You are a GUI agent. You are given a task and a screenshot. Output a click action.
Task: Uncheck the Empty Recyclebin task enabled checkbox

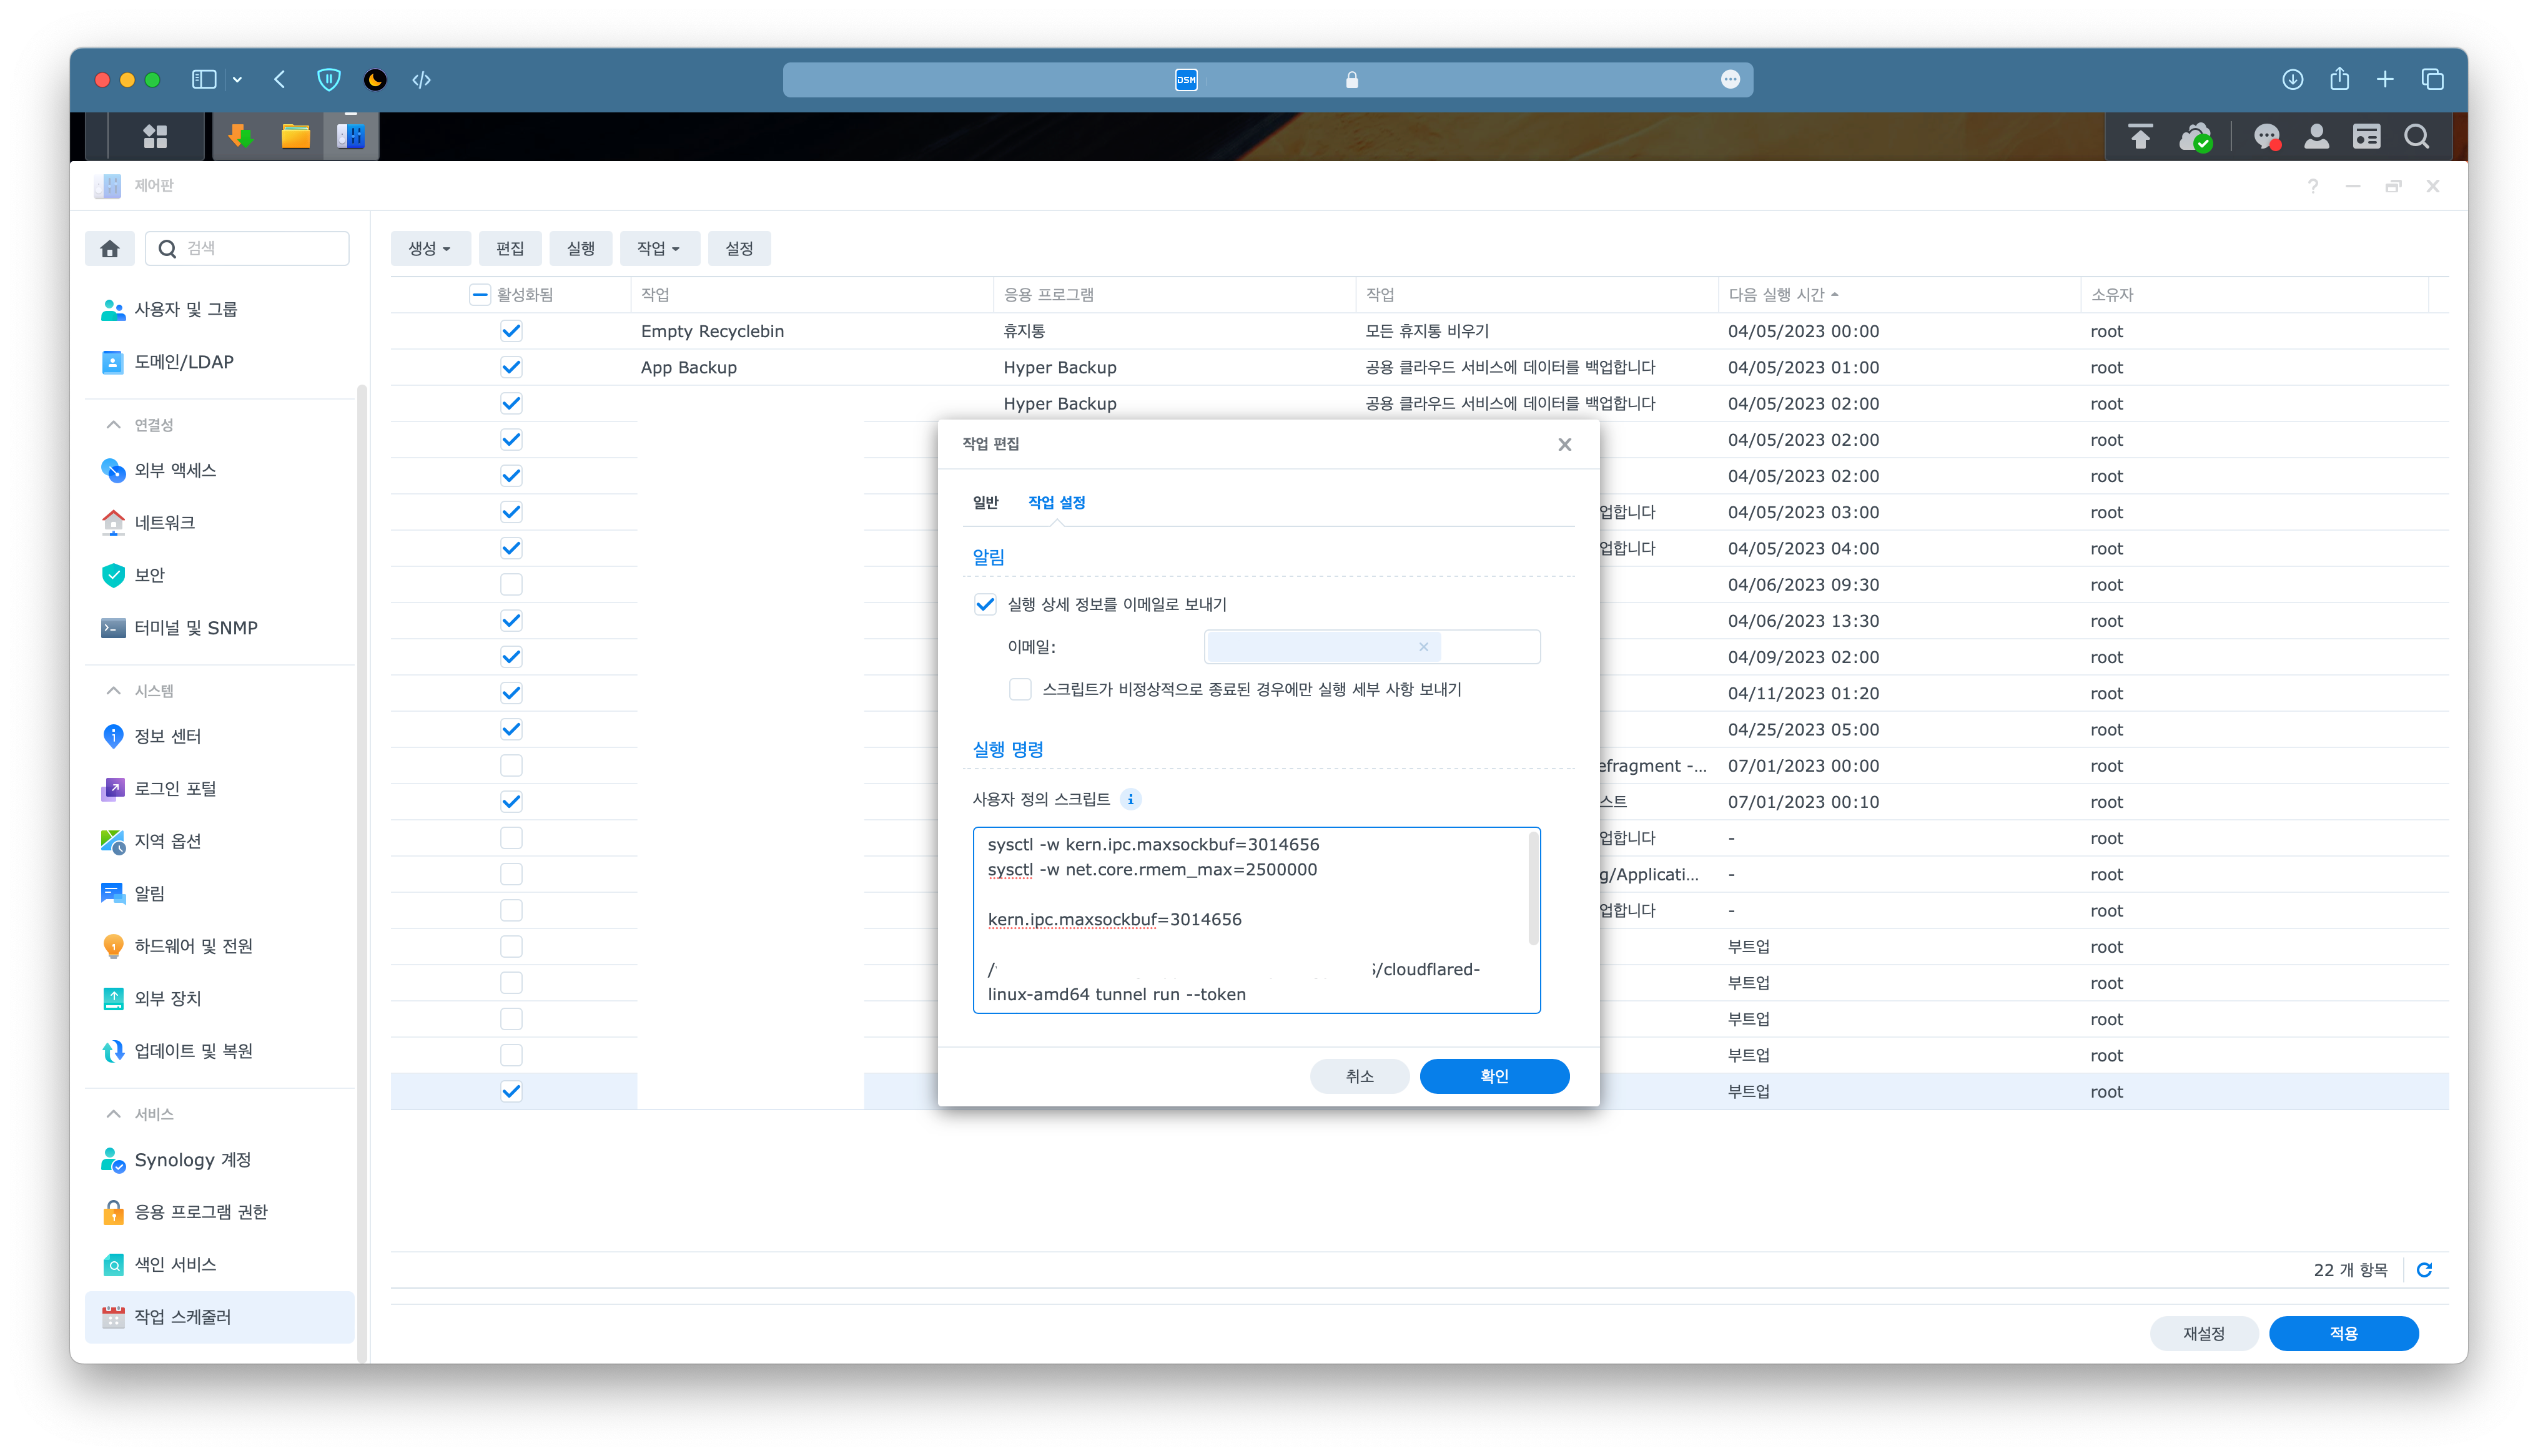511,331
